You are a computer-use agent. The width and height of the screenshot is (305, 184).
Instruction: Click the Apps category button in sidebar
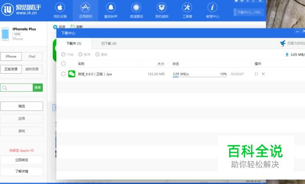click(22, 119)
